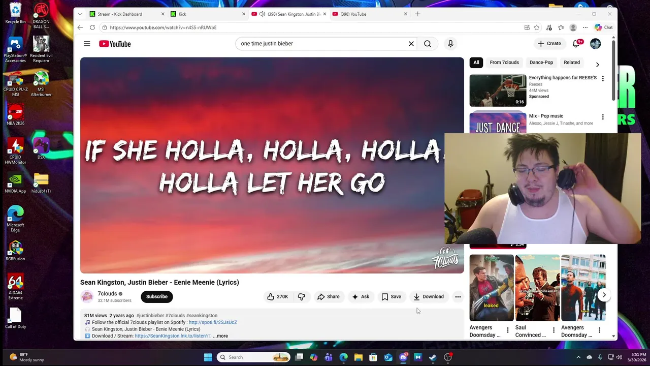Open the Copilot Chat button

pyautogui.click(x=604, y=27)
